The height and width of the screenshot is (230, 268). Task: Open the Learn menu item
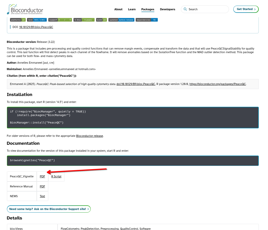pyautogui.click(x=132, y=9)
